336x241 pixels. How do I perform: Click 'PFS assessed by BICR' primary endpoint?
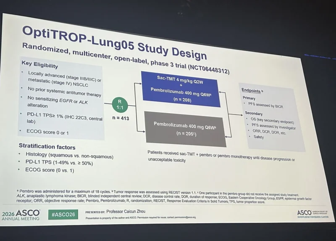pos(265,105)
